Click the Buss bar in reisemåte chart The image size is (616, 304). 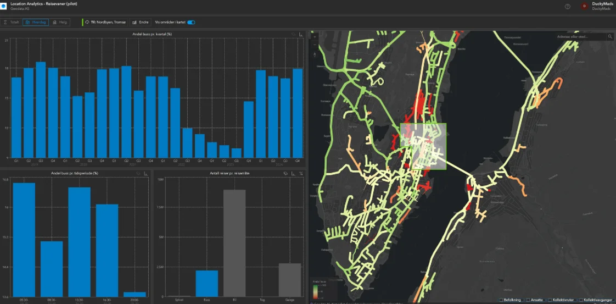(206, 284)
